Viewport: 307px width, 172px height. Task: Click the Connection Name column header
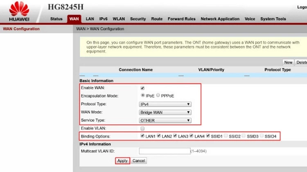tap(135, 70)
